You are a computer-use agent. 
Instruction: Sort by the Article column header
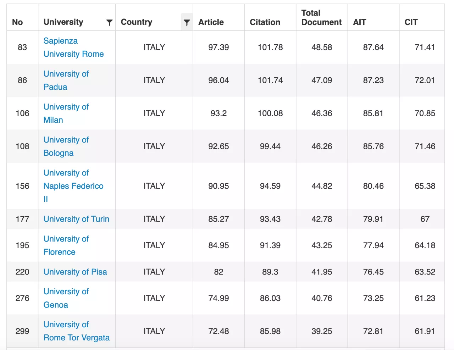pyautogui.click(x=211, y=22)
